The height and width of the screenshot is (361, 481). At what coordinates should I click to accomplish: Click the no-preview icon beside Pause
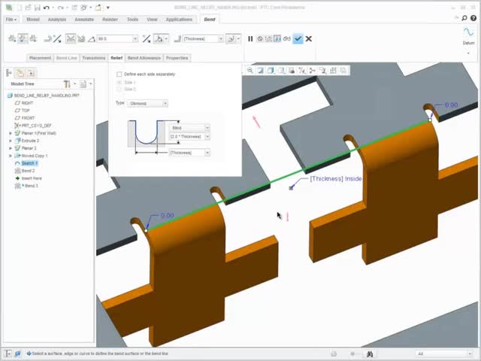tap(260, 38)
